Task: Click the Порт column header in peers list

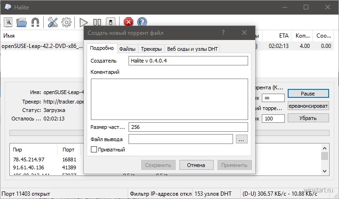Action: pyautogui.click(x=69, y=150)
